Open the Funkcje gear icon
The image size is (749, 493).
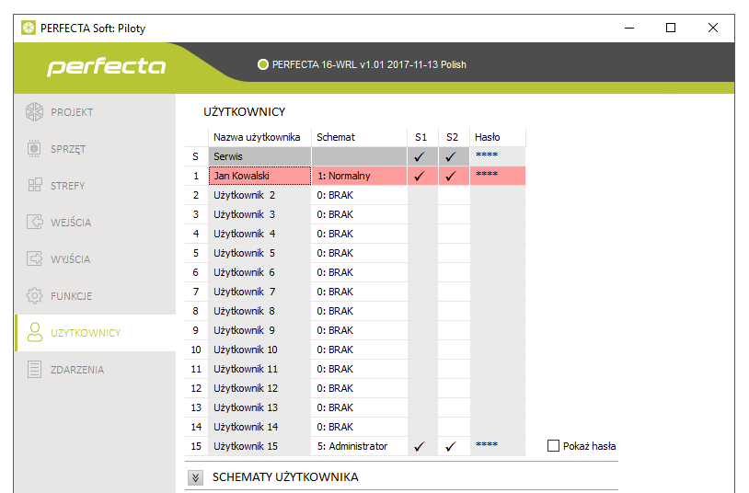(x=34, y=296)
